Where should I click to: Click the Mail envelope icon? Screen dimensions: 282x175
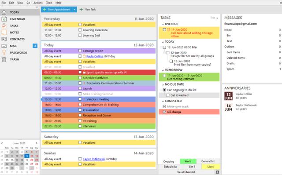click(4, 46)
